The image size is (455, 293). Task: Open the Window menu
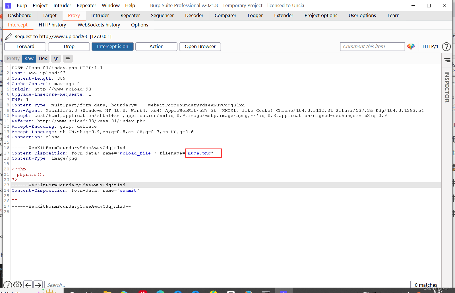[111, 5]
